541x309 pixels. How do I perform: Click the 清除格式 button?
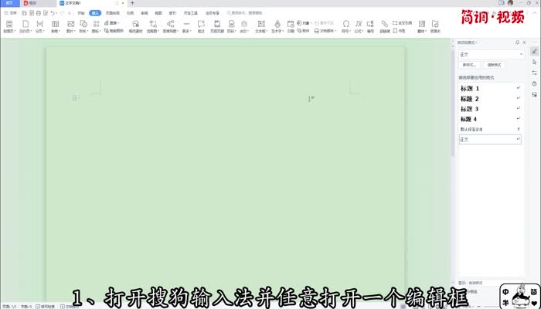[x=495, y=65]
